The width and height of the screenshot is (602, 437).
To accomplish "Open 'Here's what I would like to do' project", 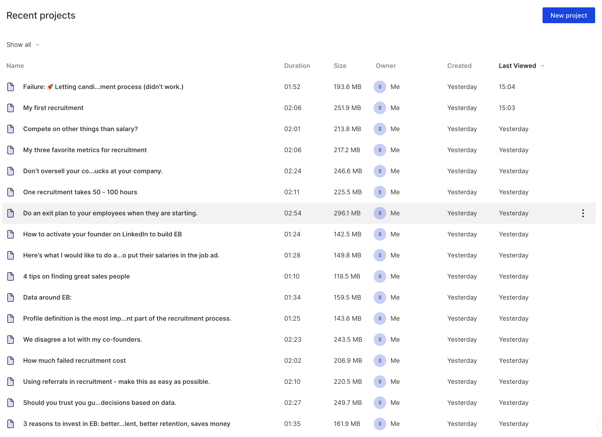I will point(121,255).
